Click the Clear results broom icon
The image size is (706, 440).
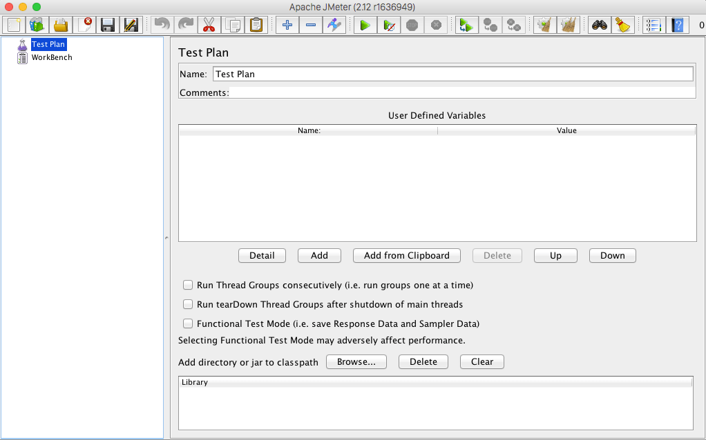click(x=545, y=25)
